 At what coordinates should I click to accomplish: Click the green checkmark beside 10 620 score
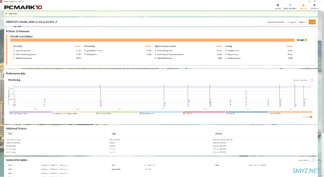tap(306, 40)
